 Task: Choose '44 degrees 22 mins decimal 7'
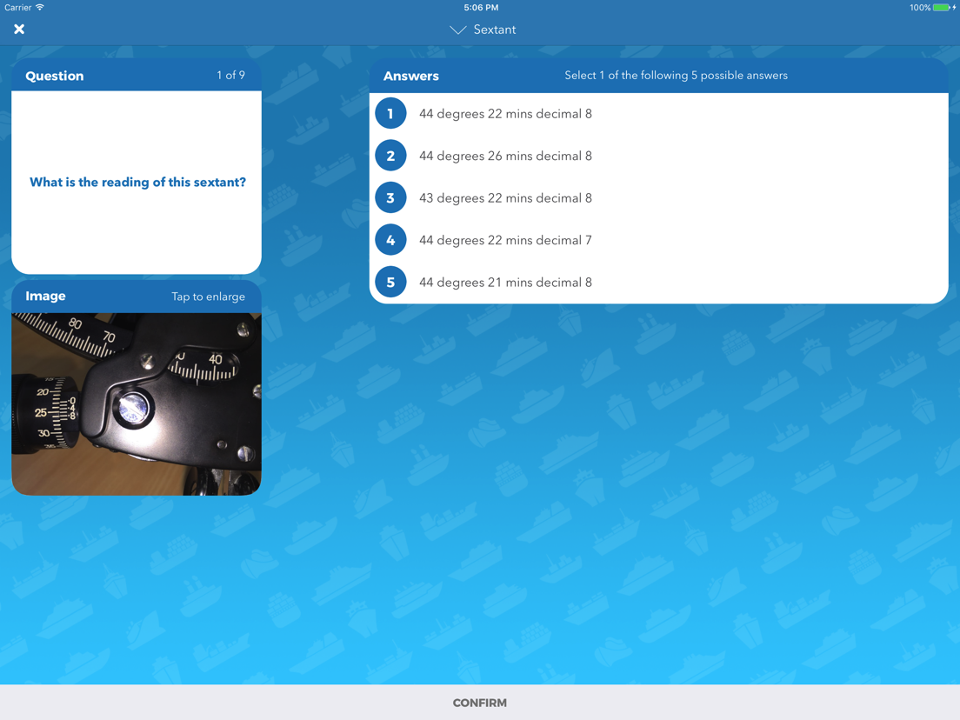pyautogui.click(x=505, y=241)
